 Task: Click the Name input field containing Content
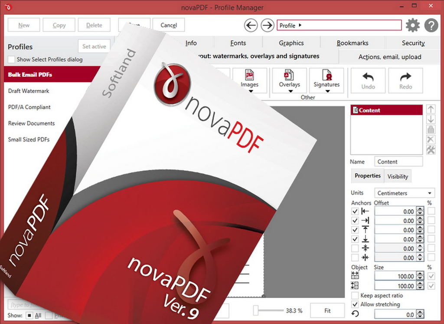point(398,162)
